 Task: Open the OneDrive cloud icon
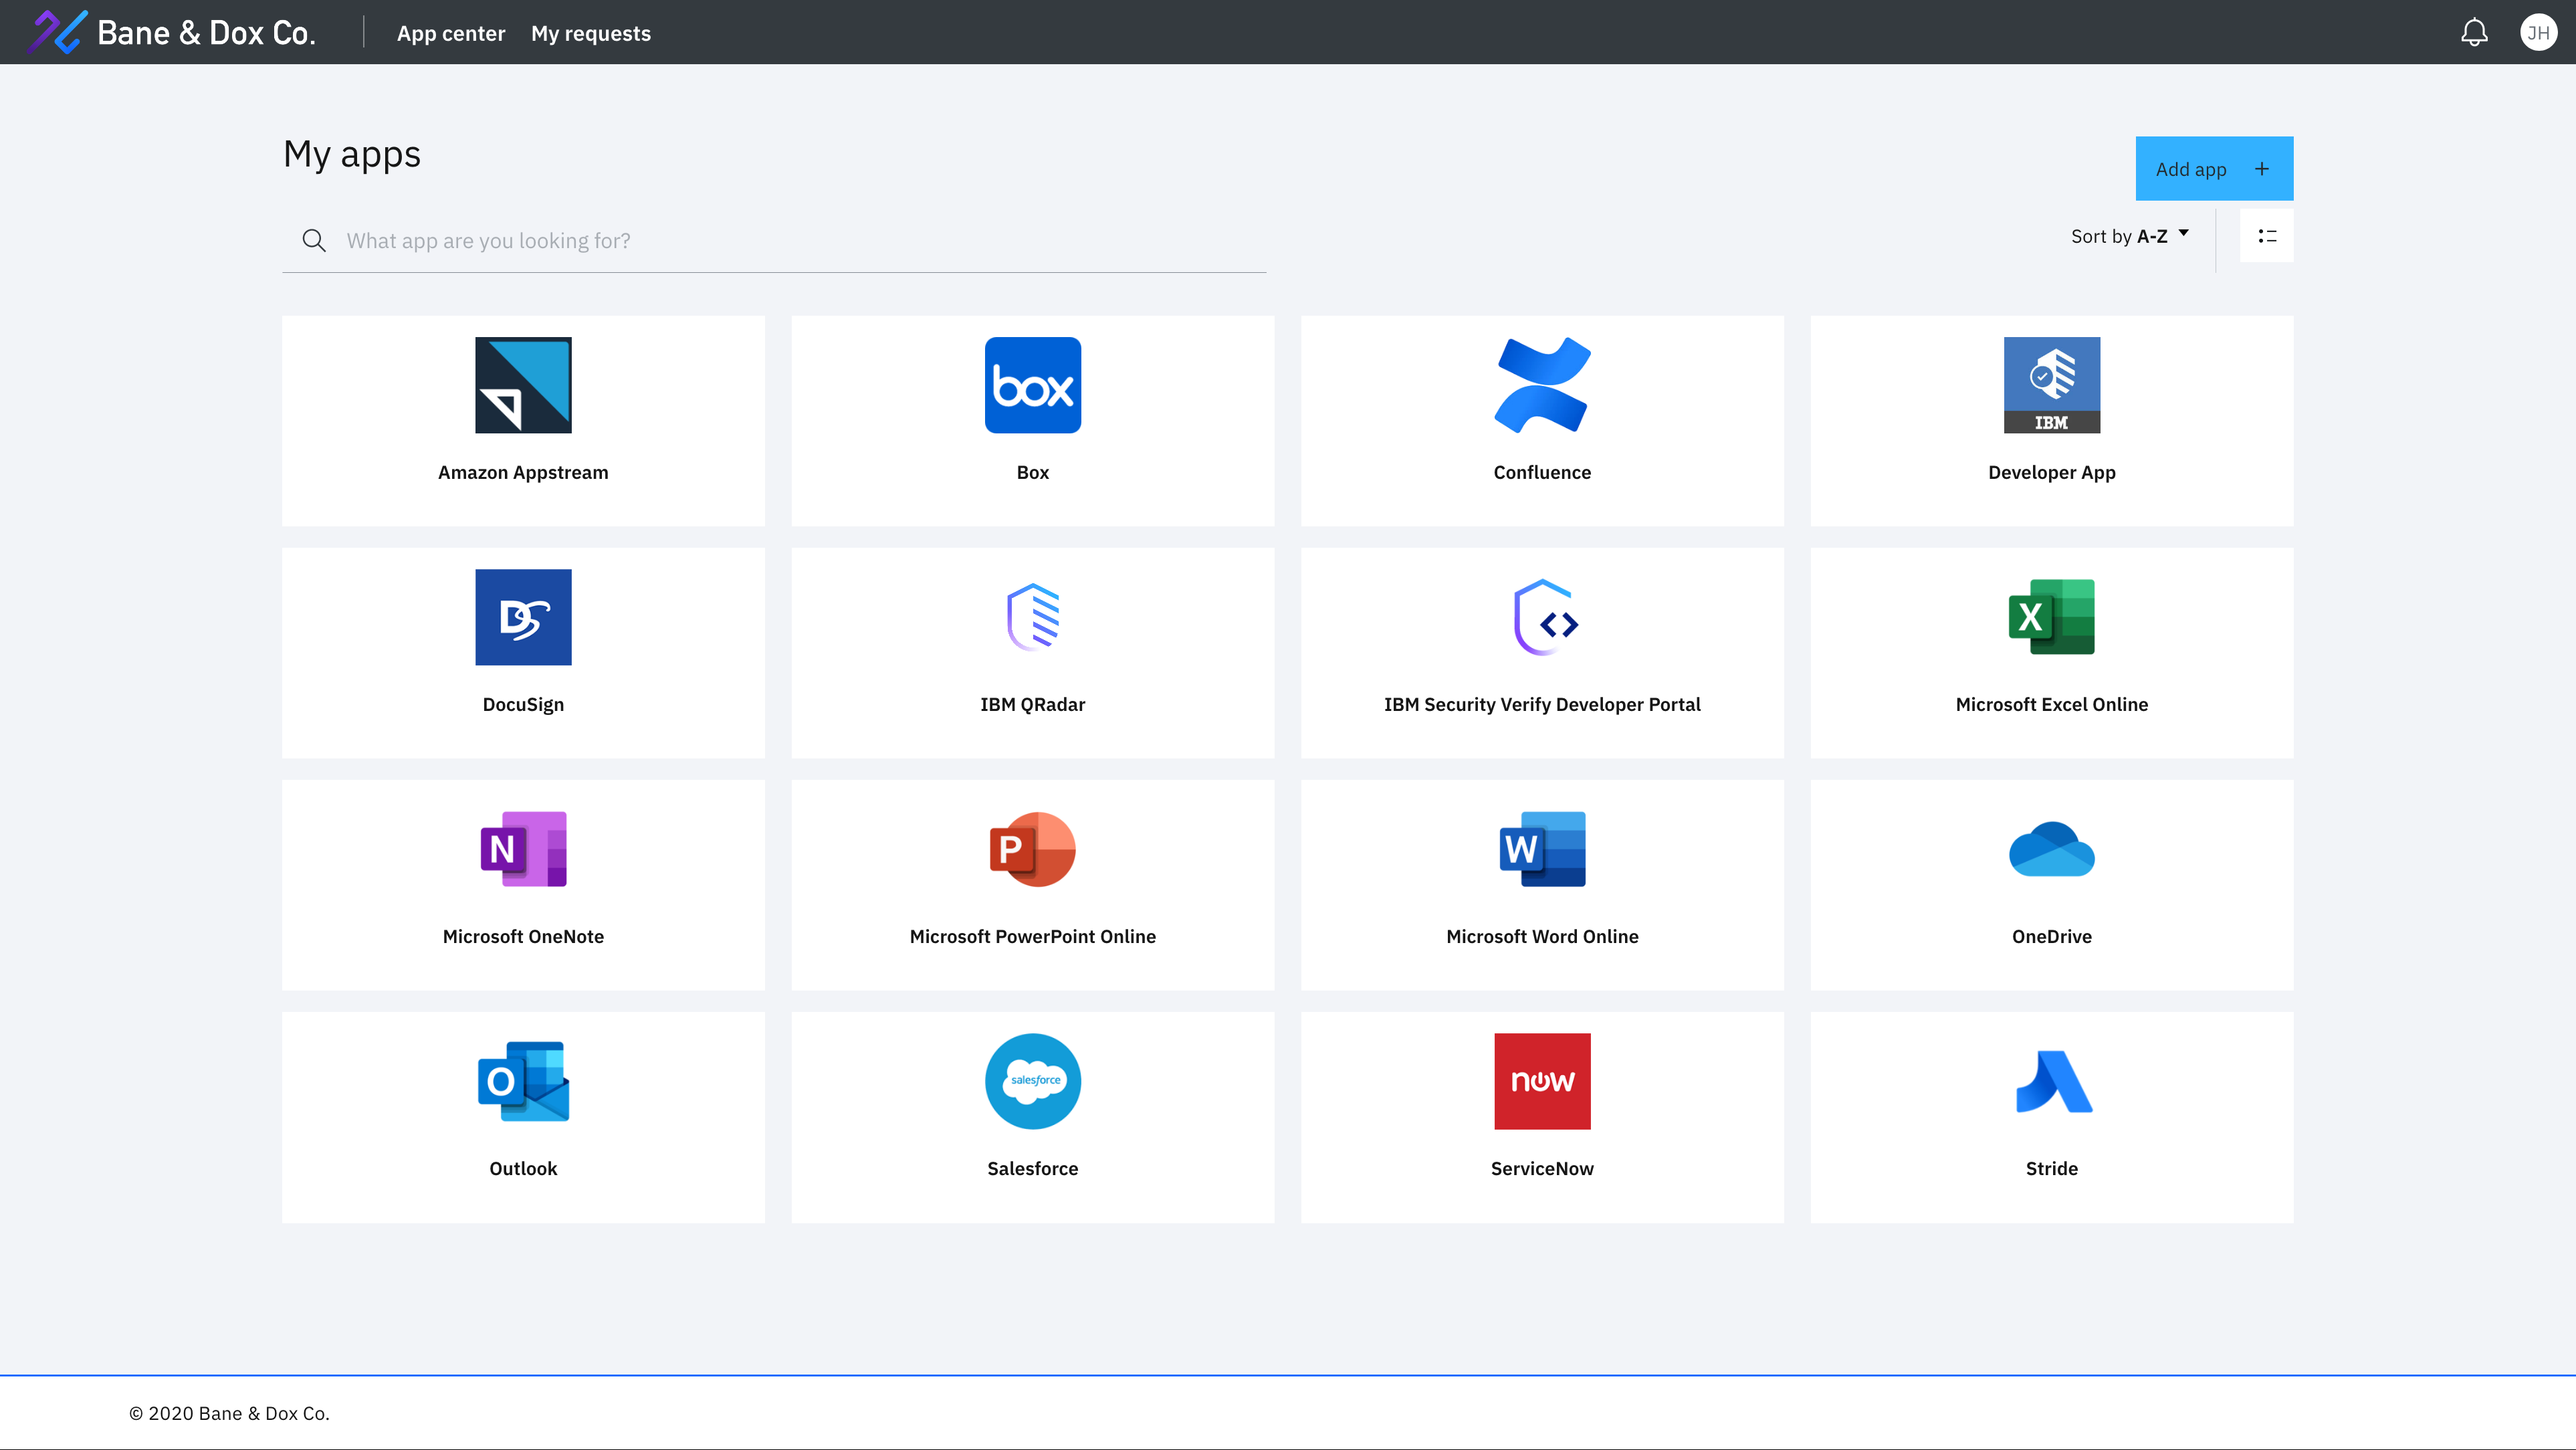(x=2051, y=849)
